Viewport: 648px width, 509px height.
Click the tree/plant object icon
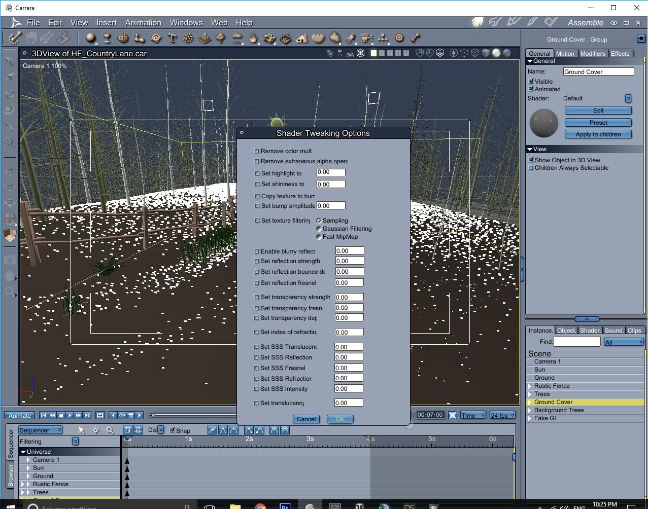point(221,38)
